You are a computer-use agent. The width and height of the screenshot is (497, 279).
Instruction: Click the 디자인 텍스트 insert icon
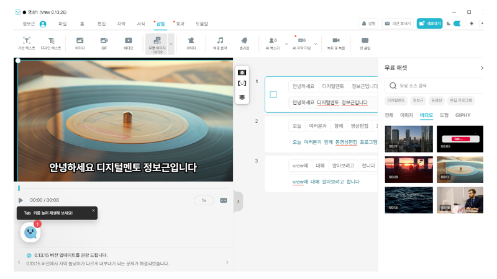point(51,43)
